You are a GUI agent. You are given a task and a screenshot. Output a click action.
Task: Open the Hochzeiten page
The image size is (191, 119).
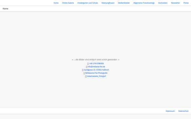point(163,3)
